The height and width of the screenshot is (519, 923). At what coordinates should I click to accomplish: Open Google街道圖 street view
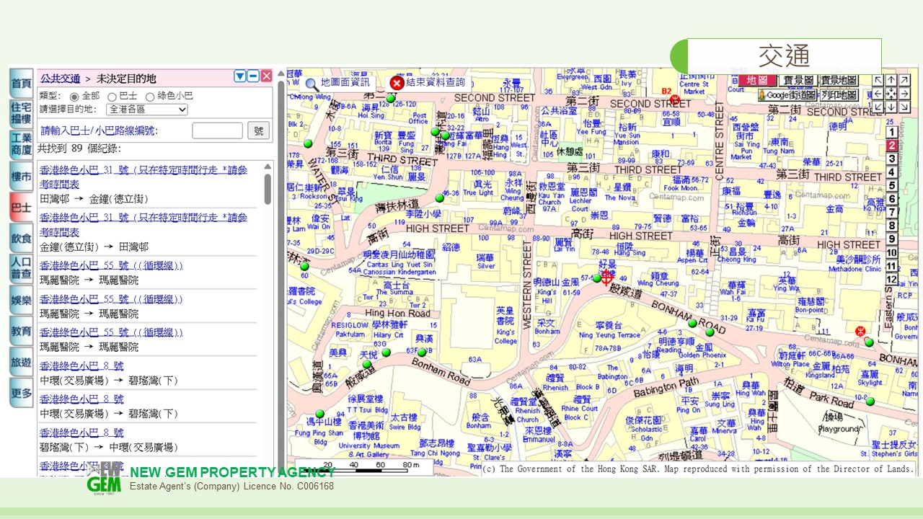(787, 94)
